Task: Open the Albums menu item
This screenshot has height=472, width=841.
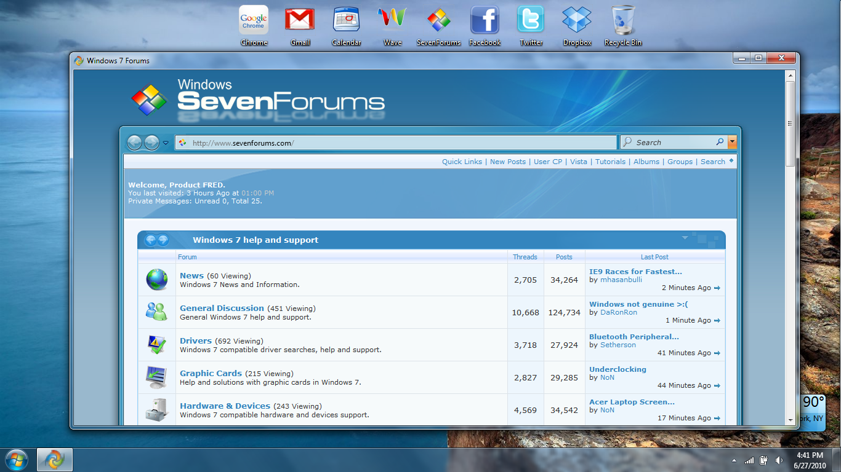Action: click(x=646, y=162)
